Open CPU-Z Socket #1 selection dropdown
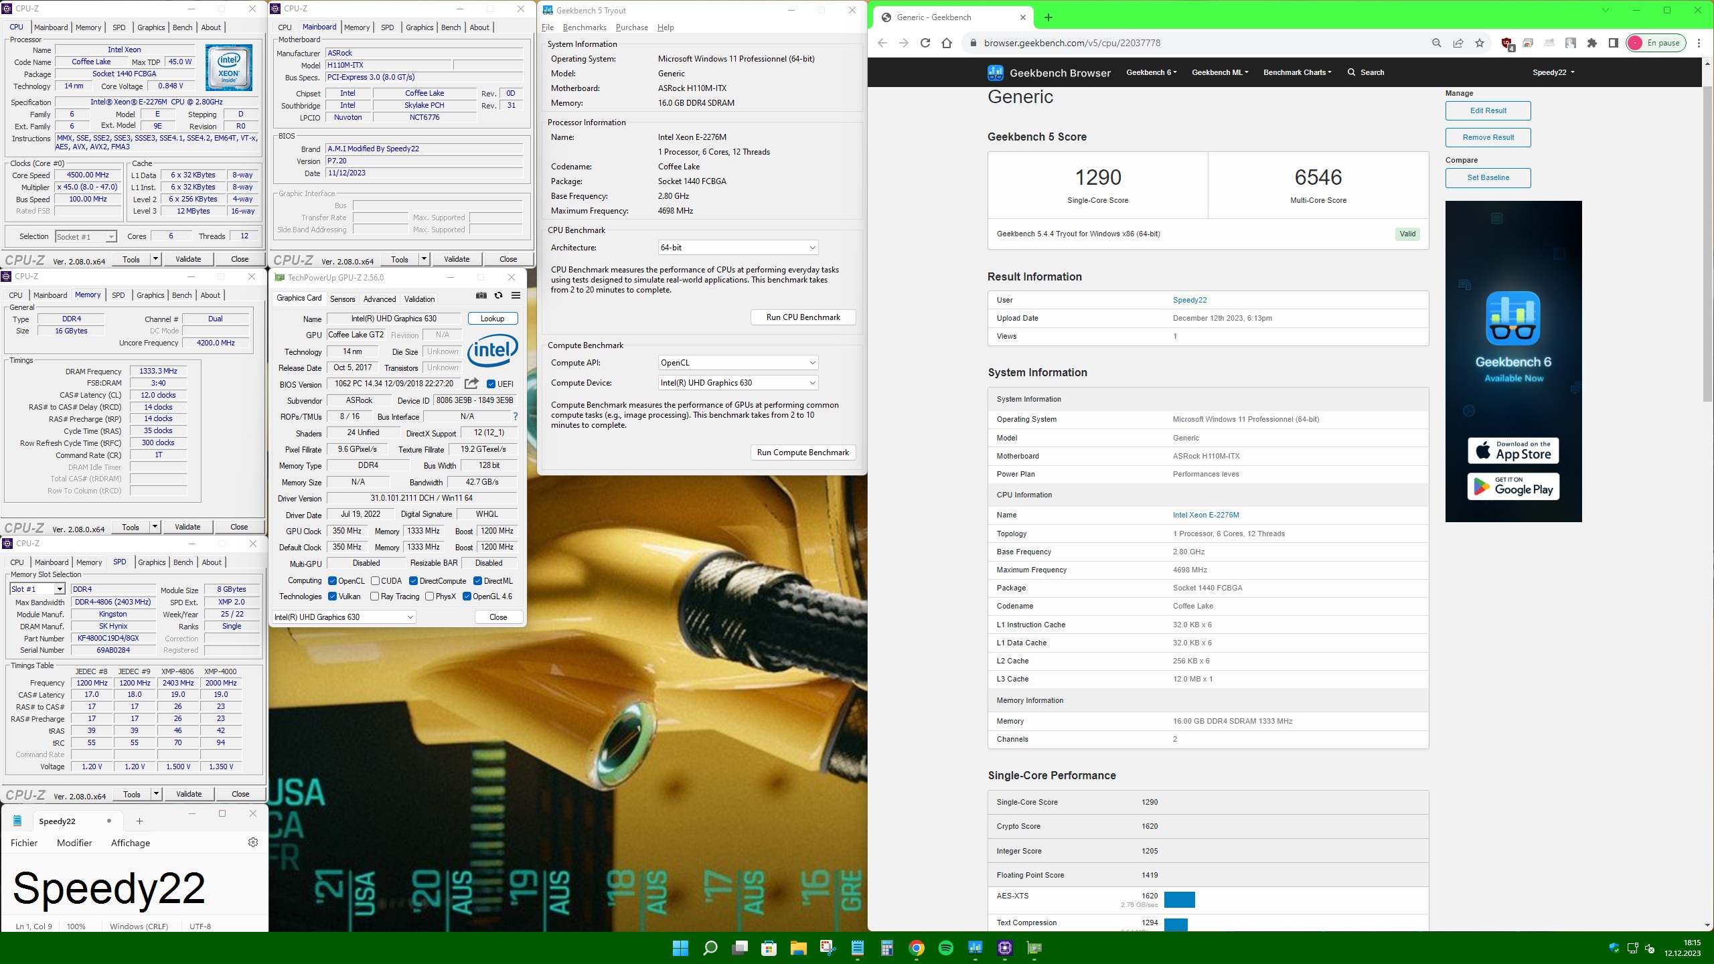The height and width of the screenshot is (964, 1714). 85,237
